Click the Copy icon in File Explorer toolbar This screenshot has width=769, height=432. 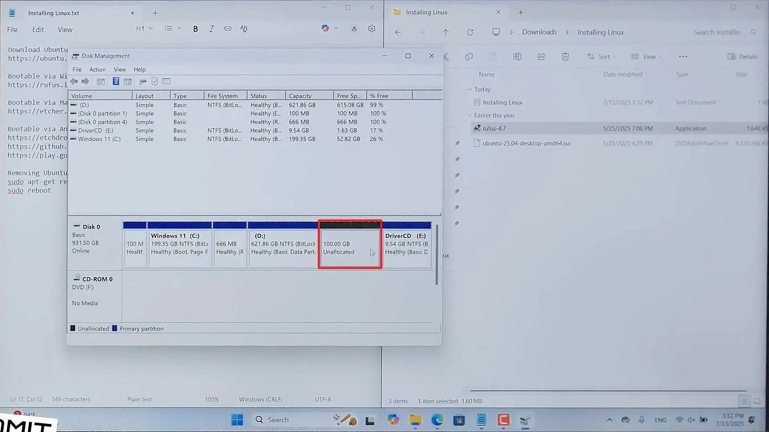(x=469, y=57)
